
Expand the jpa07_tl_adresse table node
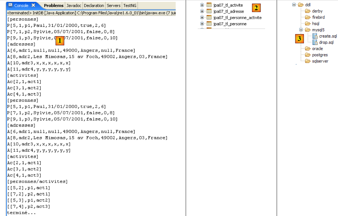[x=202, y=11]
